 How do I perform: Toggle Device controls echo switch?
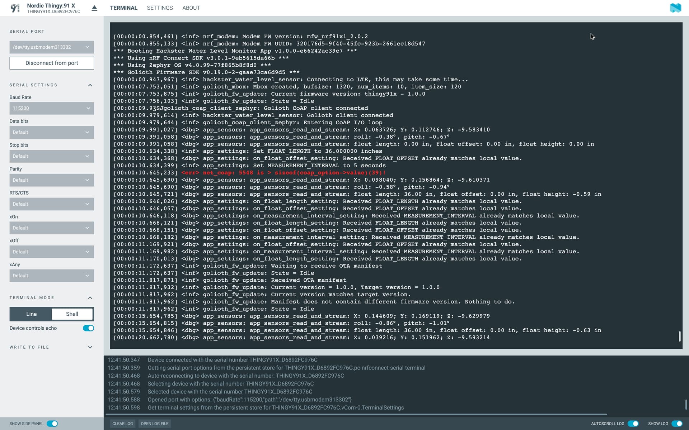[88, 328]
